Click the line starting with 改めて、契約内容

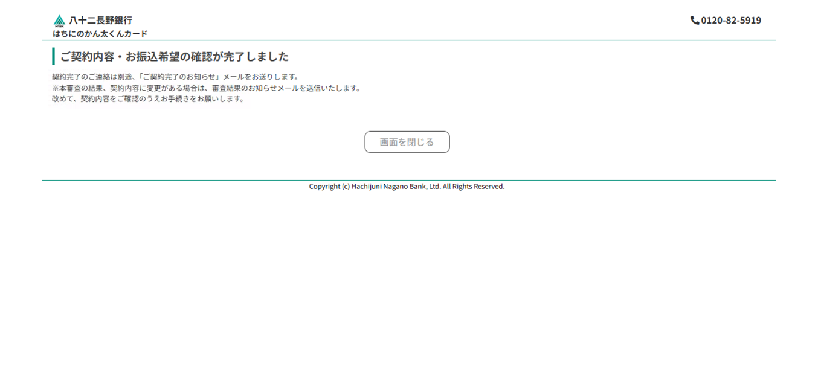click(148, 99)
